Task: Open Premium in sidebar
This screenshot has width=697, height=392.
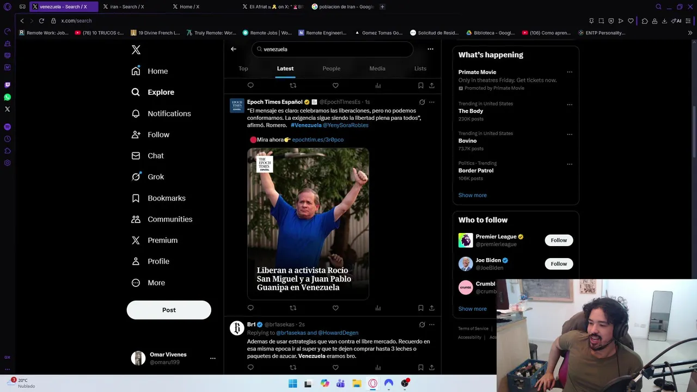Action: click(155, 241)
